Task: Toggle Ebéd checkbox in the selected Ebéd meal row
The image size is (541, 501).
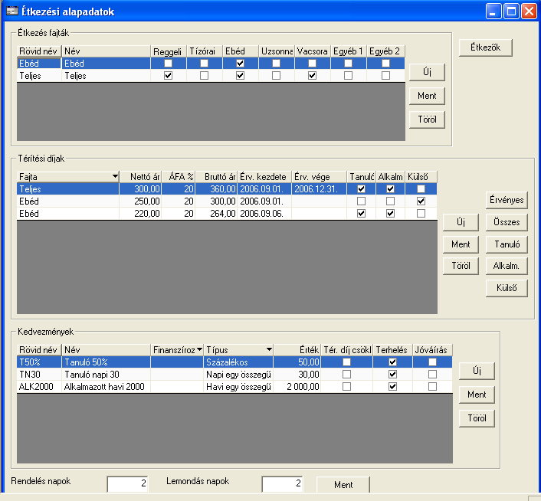Action: (240, 63)
